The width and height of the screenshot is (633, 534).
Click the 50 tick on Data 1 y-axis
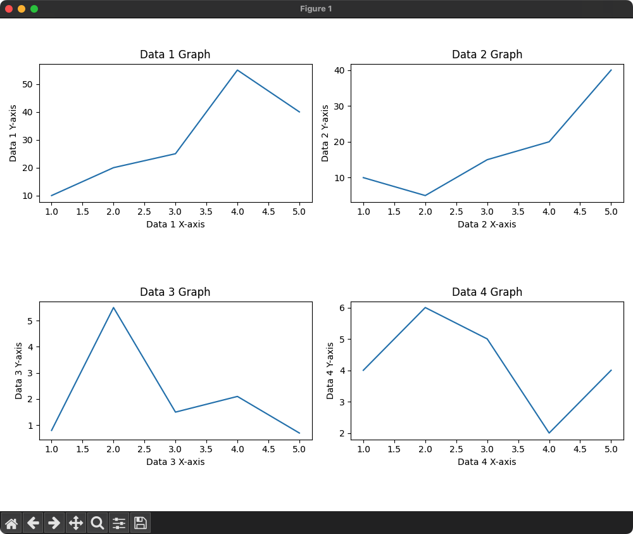[27, 84]
